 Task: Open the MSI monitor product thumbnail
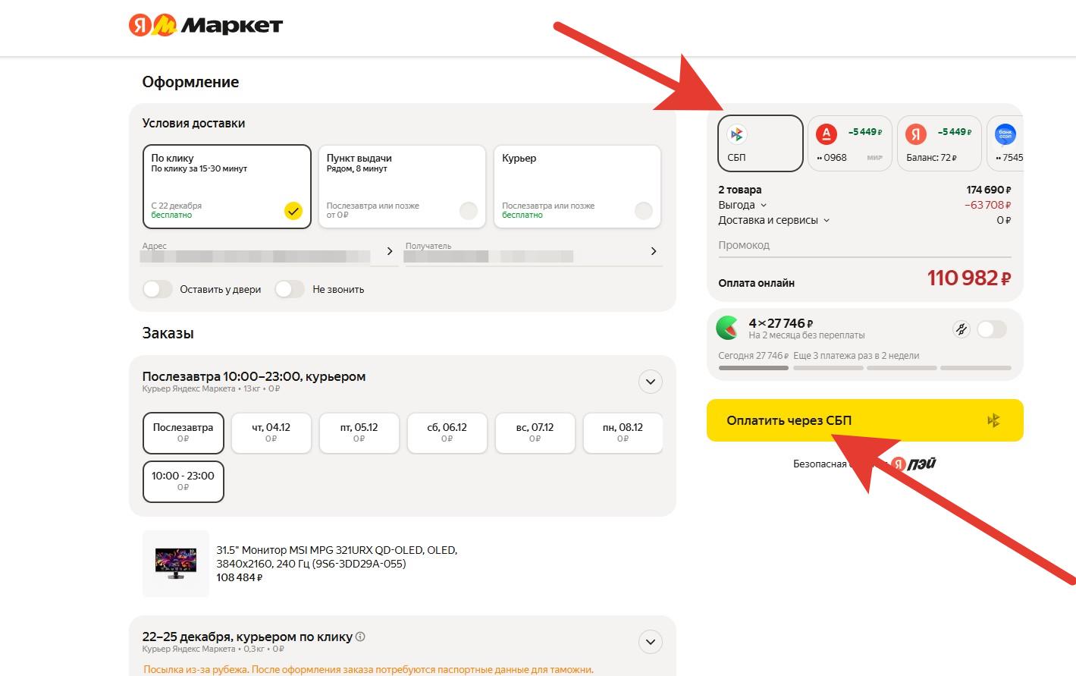click(176, 564)
